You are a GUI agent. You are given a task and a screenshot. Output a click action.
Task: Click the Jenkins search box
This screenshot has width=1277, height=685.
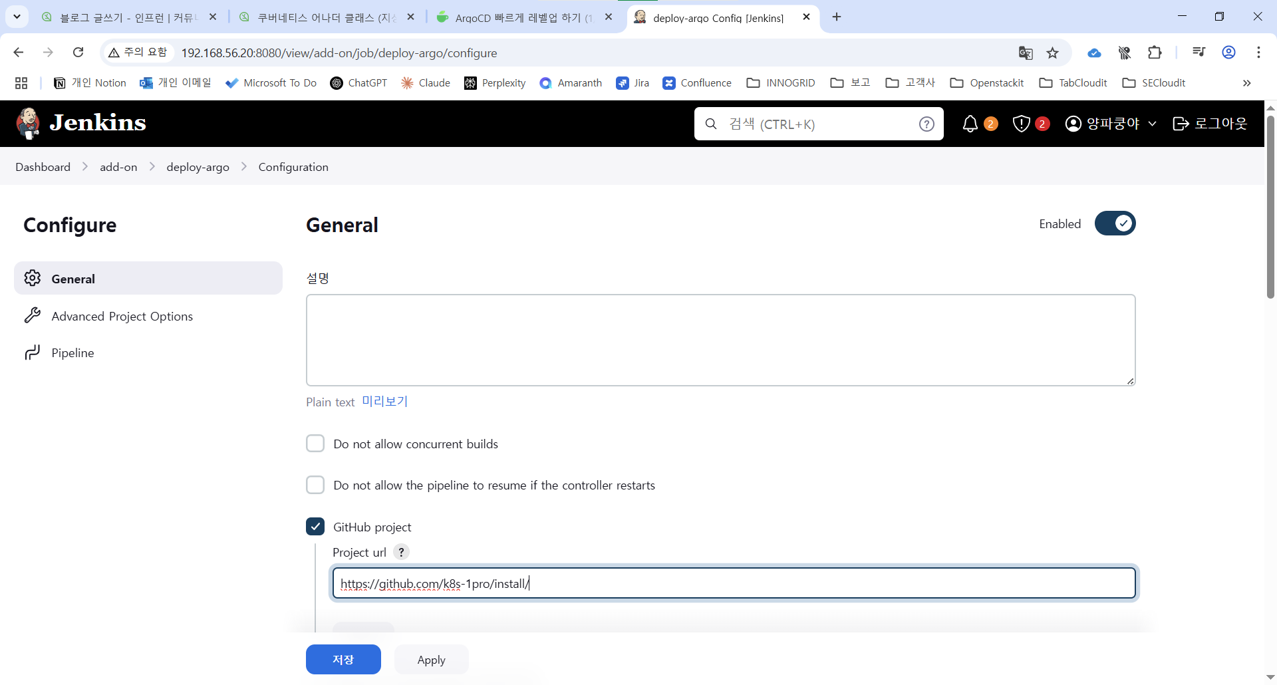(x=819, y=124)
